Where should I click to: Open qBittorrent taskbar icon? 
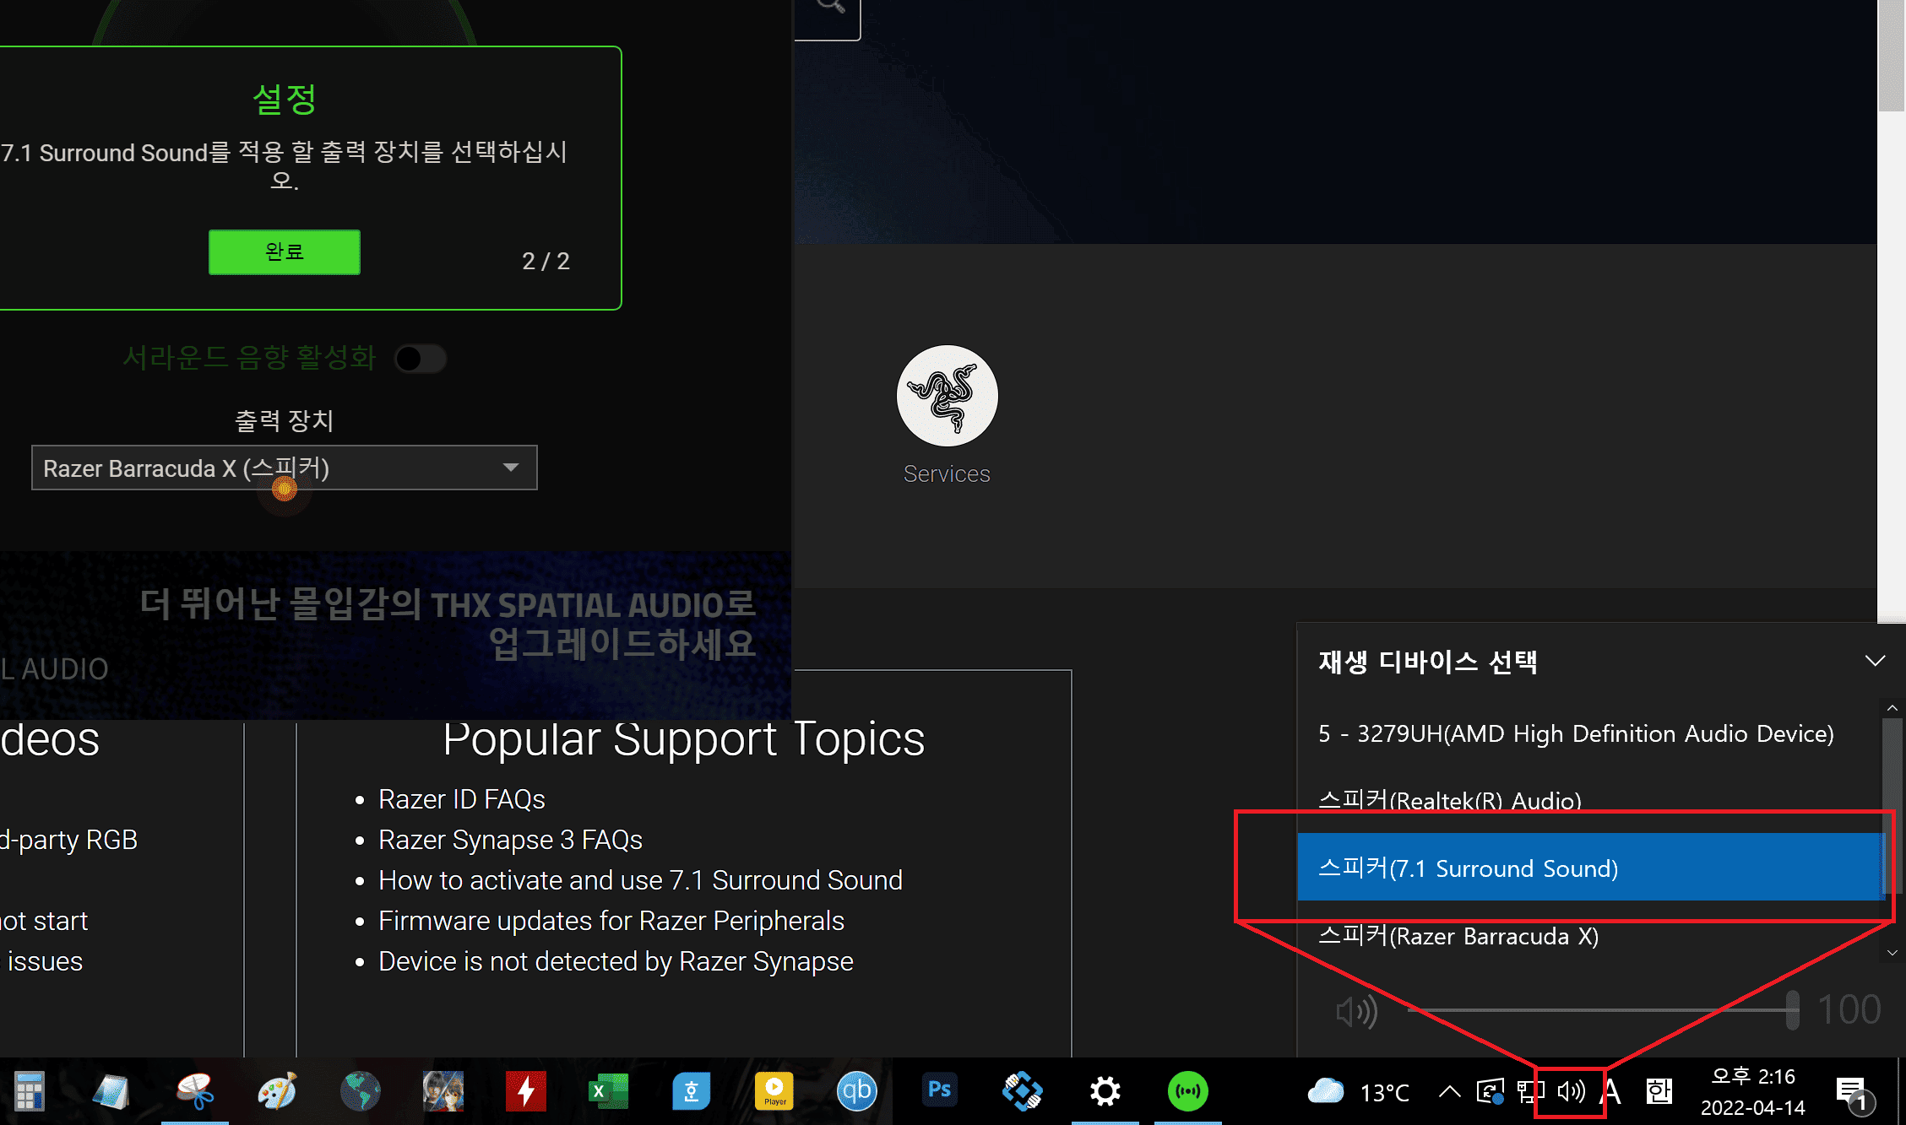pos(856,1091)
